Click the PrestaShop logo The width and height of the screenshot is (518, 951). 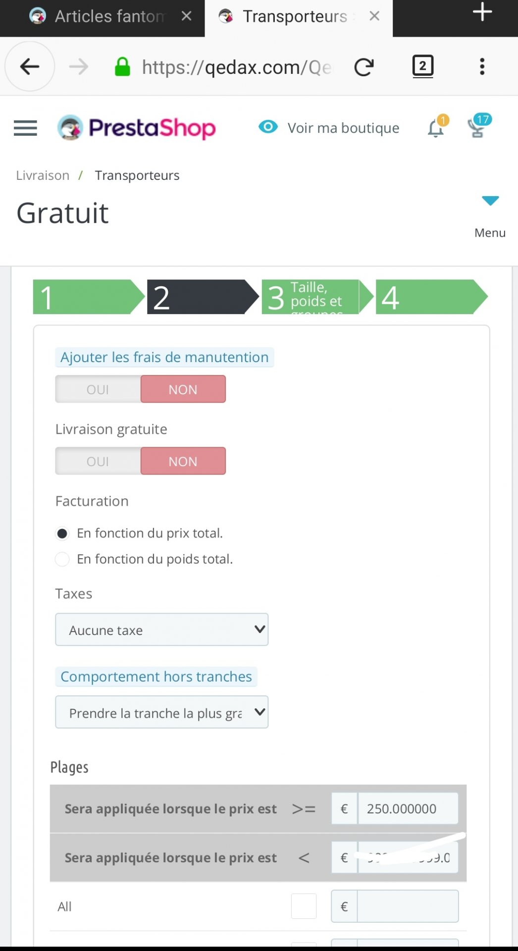tap(137, 127)
